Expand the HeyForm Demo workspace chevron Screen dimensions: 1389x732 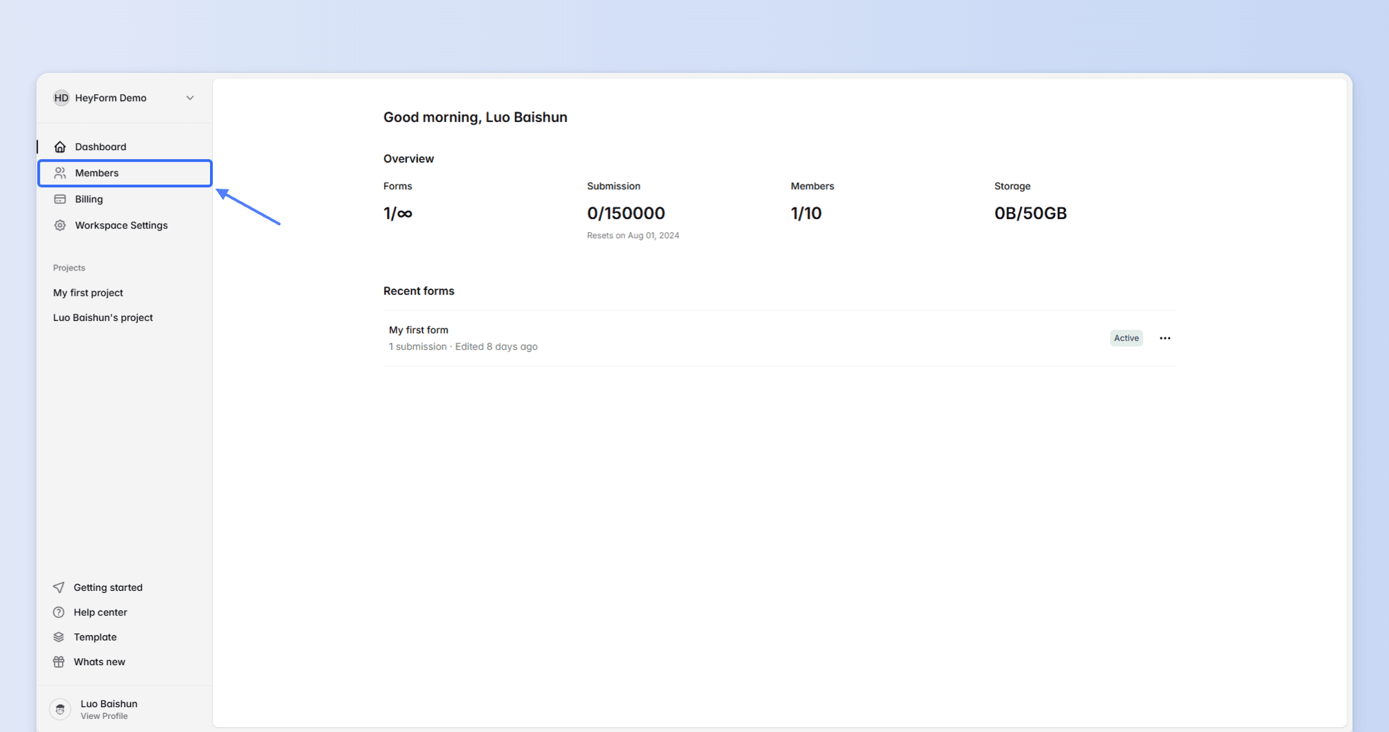190,98
